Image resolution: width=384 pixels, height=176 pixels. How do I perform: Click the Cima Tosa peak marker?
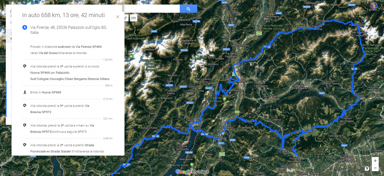click(196, 57)
